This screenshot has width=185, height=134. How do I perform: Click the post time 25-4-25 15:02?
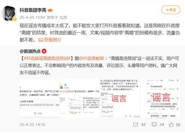[33, 17]
